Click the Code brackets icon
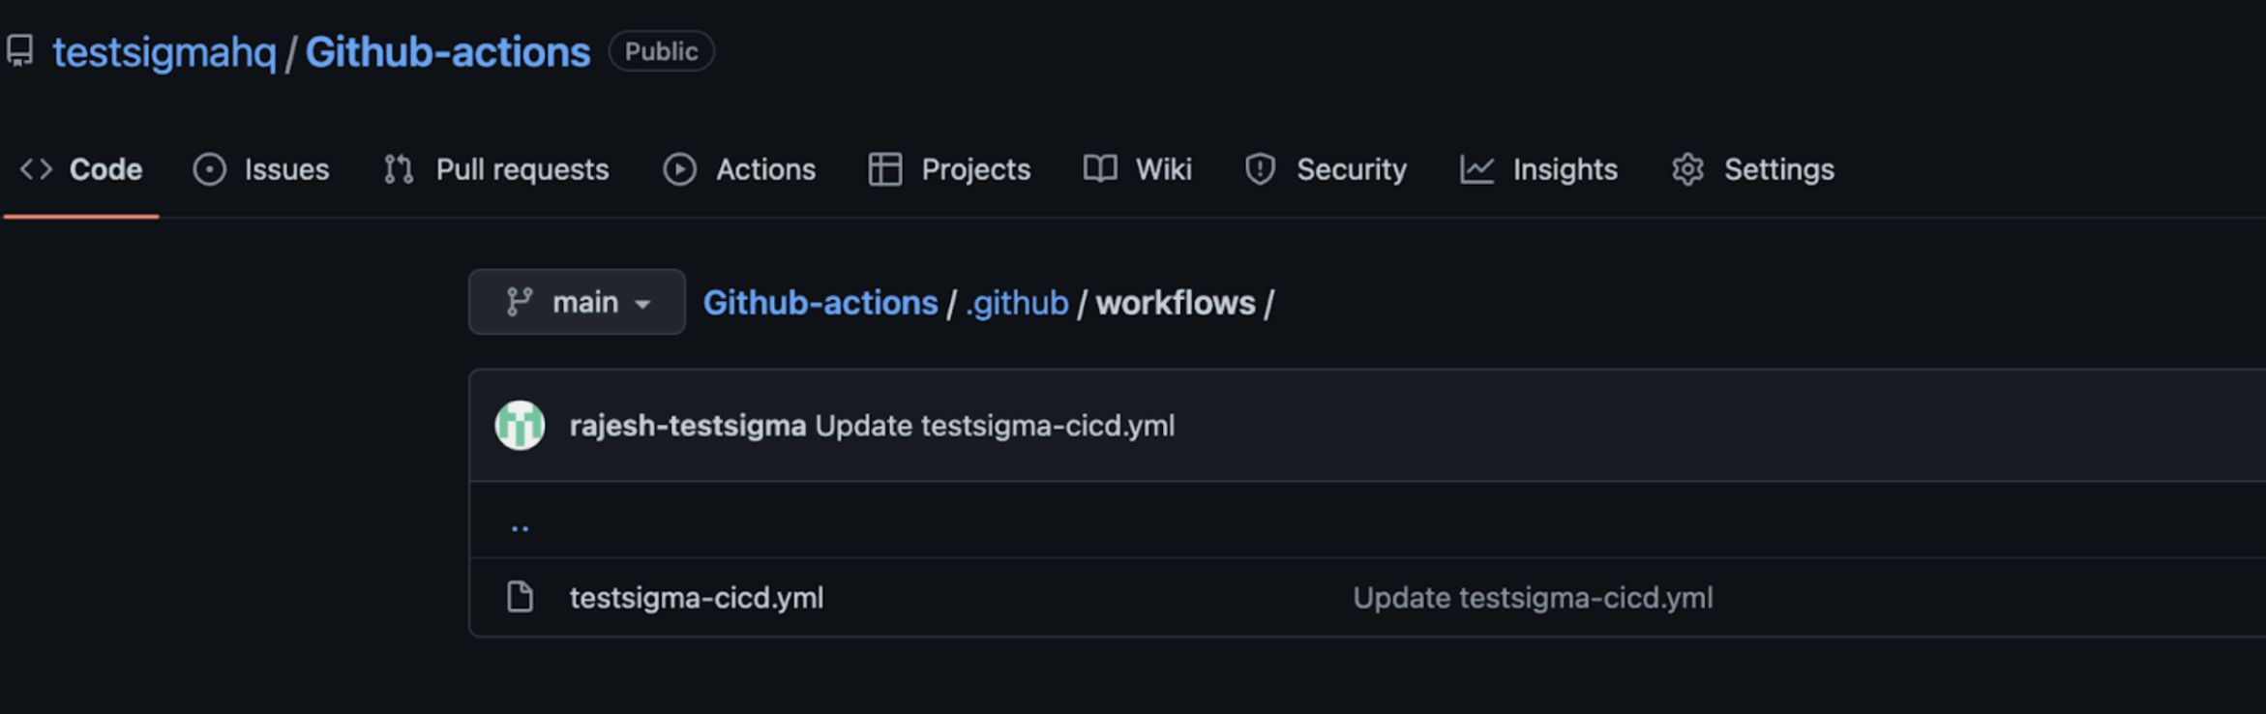 click(37, 169)
